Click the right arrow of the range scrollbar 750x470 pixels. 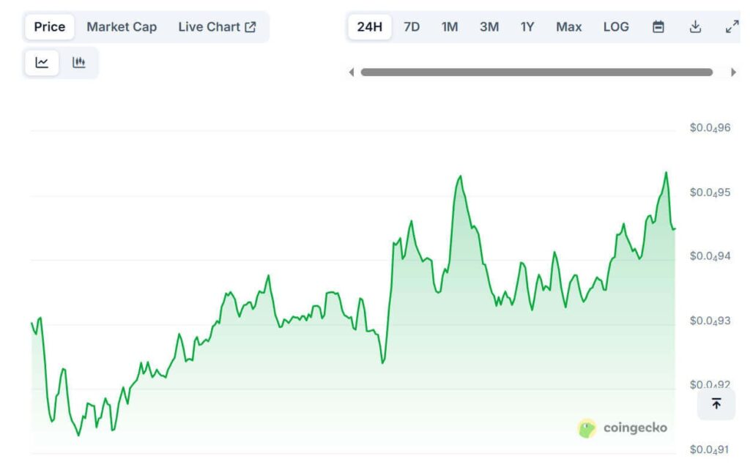(733, 72)
